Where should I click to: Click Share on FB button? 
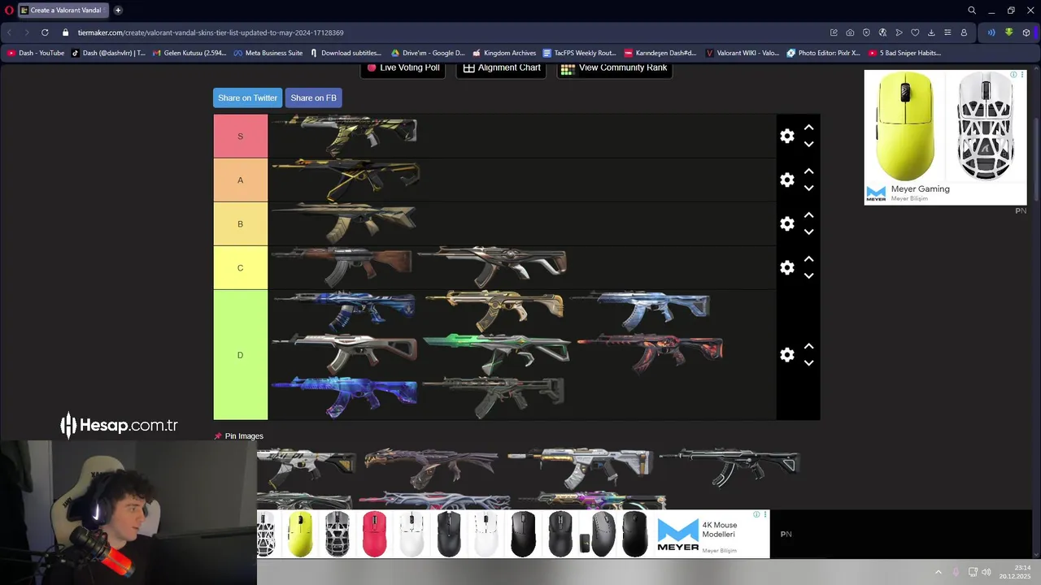coord(313,97)
